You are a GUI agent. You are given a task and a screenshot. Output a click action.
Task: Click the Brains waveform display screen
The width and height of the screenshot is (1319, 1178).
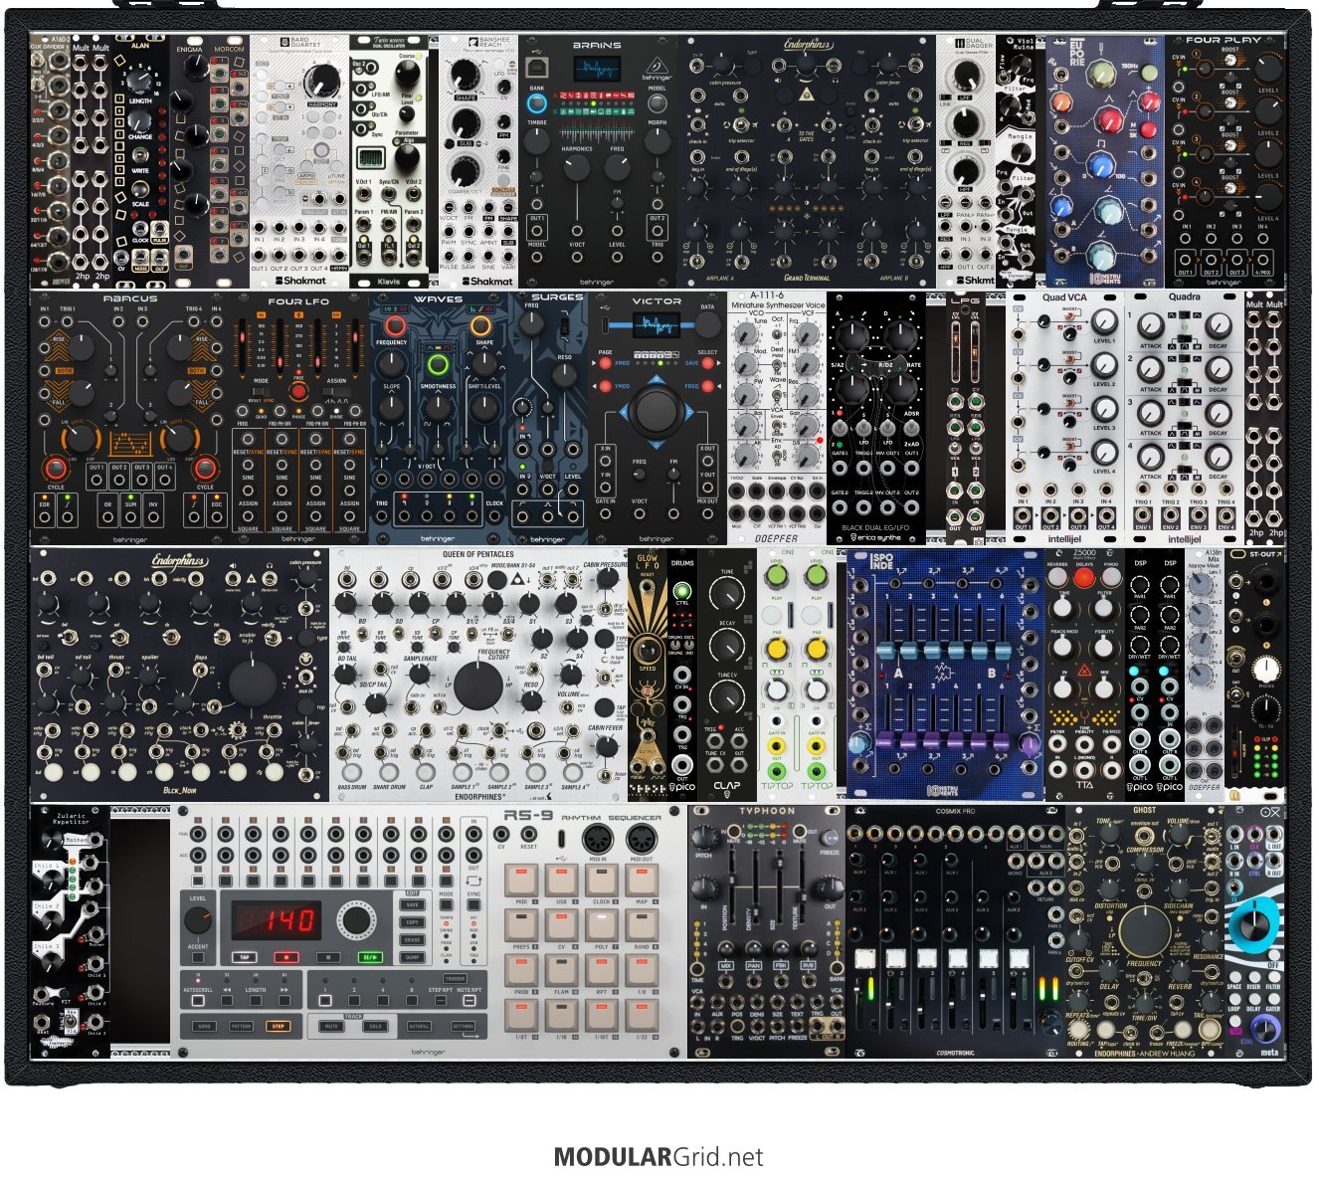599,69
